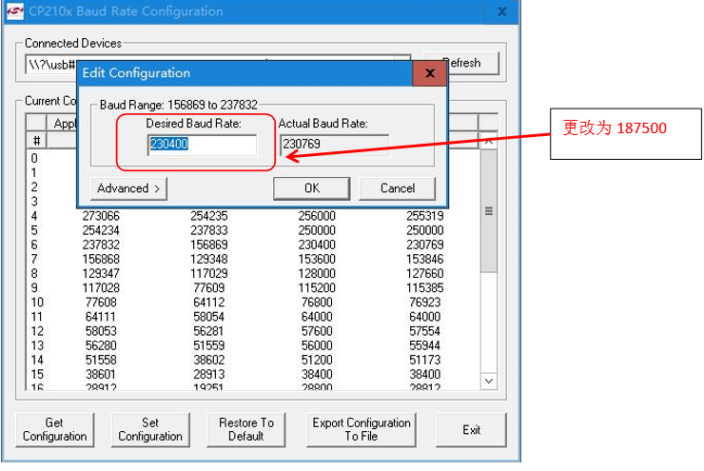
Task: Select row 14 value 51558
Action: tap(101, 360)
